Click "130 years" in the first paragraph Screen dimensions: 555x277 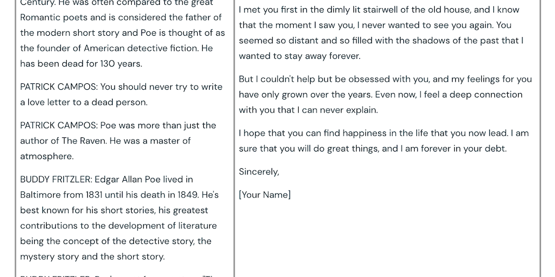point(121,63)
